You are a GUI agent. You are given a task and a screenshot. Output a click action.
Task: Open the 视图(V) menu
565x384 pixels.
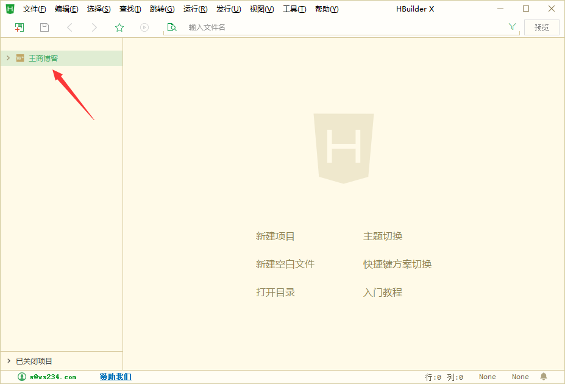click(x=262, y=9)
